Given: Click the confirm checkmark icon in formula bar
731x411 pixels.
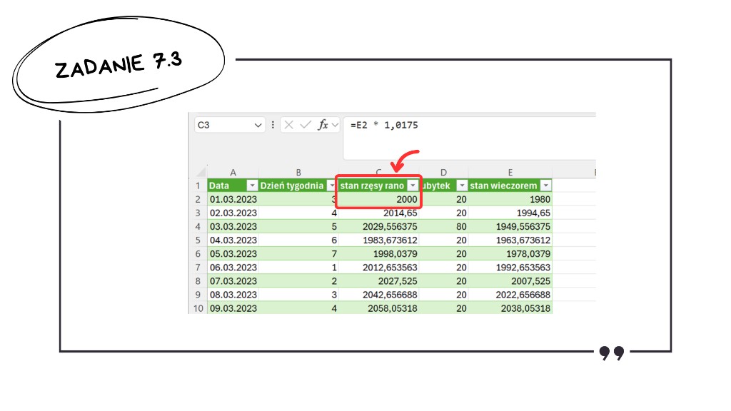Looking at the screenshot, I should pos(306,125).
